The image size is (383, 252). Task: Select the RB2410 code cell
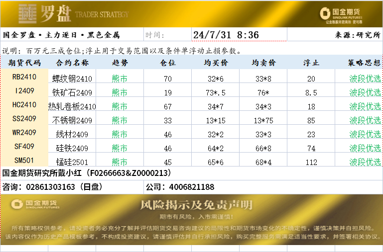[x=24, y=77]
